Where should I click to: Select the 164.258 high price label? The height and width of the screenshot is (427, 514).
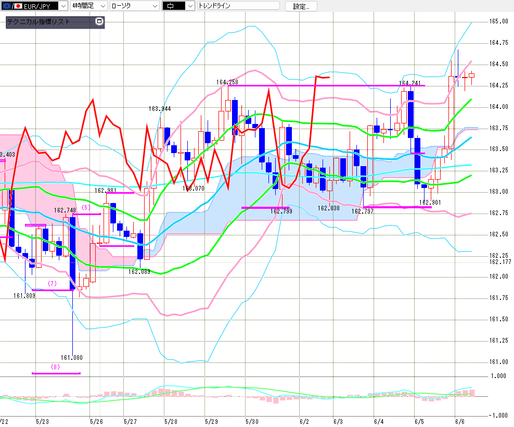(x=227, y=82)
